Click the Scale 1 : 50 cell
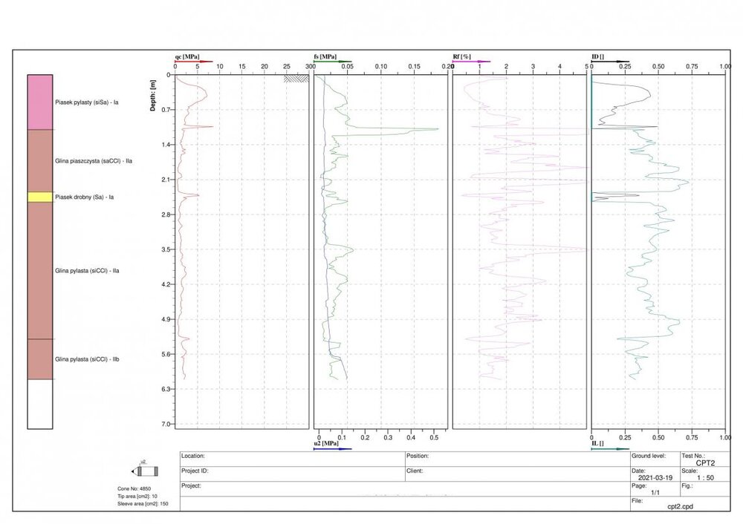This screenshot has width=743, height=524. [704, 477]
